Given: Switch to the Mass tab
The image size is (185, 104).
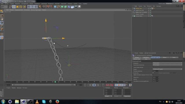Looking at the screenshot, I should tap(164, 57).
